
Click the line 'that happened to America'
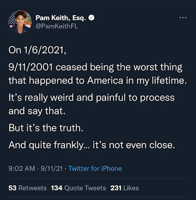pyautogui.click(x=97, y=80)
